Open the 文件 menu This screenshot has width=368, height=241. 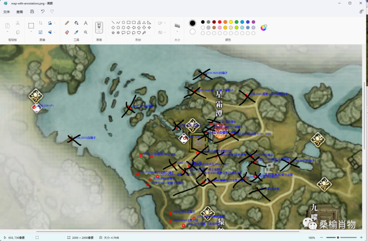pos(6,12)
